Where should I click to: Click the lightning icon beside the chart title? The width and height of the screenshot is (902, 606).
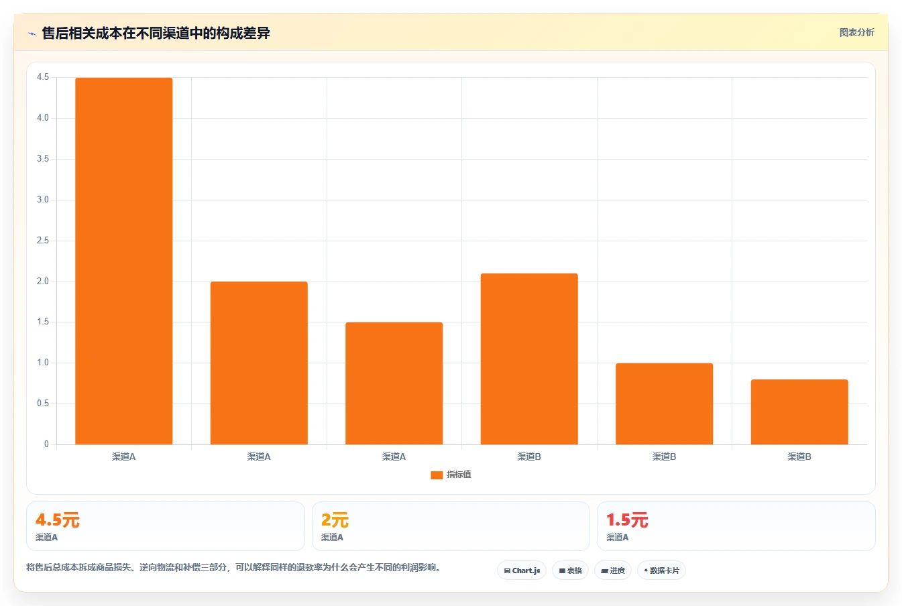point(32,34)
